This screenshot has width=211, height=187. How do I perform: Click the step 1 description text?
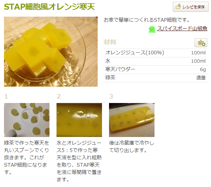tap(26, 157)
